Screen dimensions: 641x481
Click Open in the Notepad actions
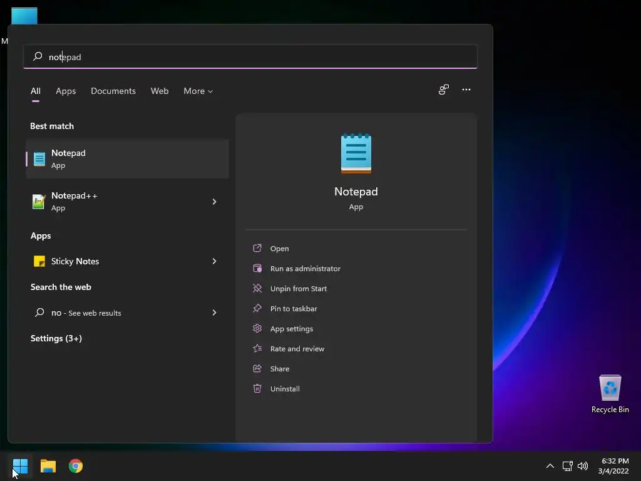(x=280, y=248)
